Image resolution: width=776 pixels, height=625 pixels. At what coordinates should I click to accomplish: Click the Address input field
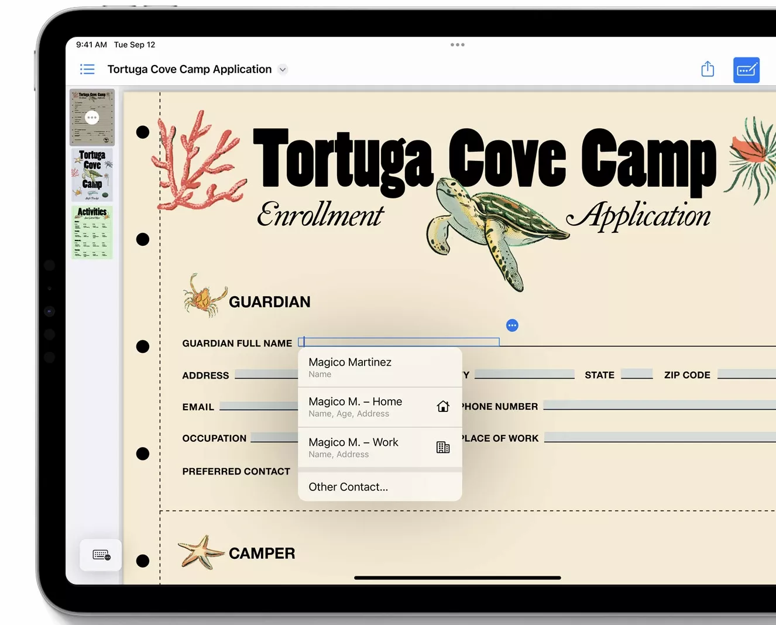(266, 375)
